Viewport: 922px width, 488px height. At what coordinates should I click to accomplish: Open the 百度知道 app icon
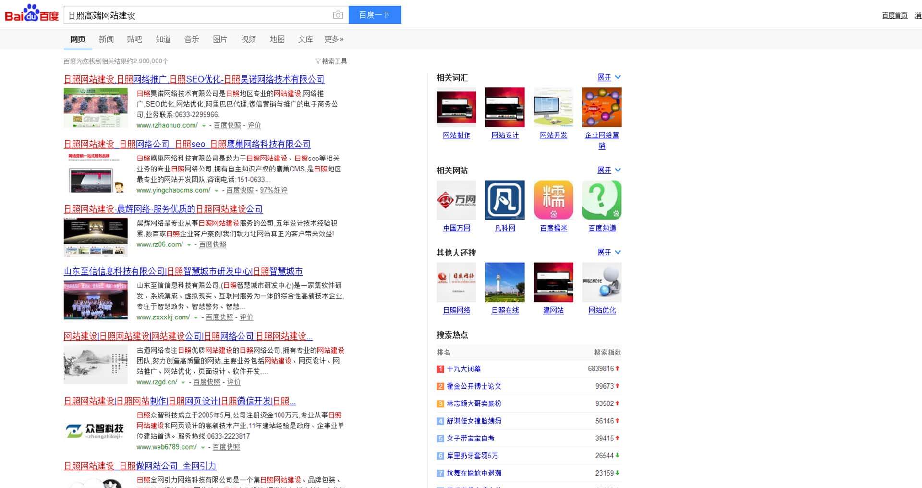[602, 200]
